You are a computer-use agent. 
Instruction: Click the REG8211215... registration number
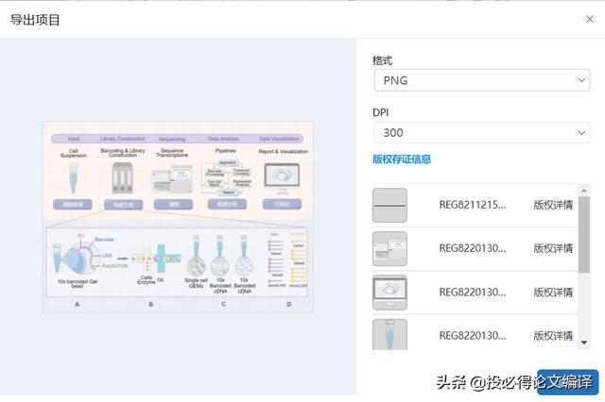click(473, 205)
